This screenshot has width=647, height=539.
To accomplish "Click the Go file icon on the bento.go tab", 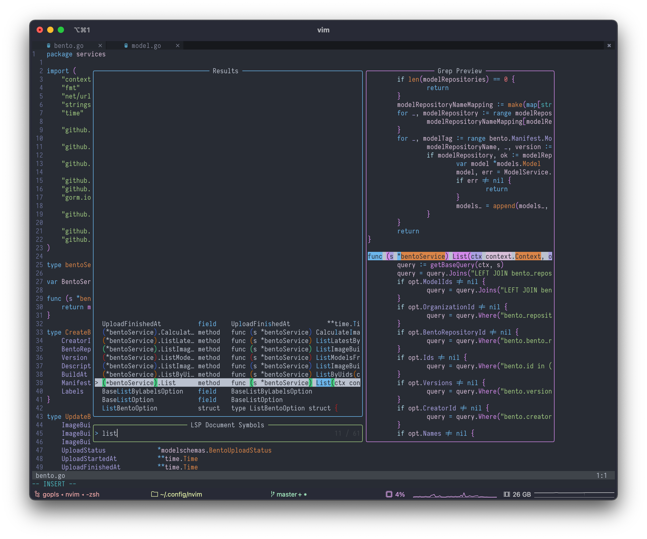I will 49,46.
